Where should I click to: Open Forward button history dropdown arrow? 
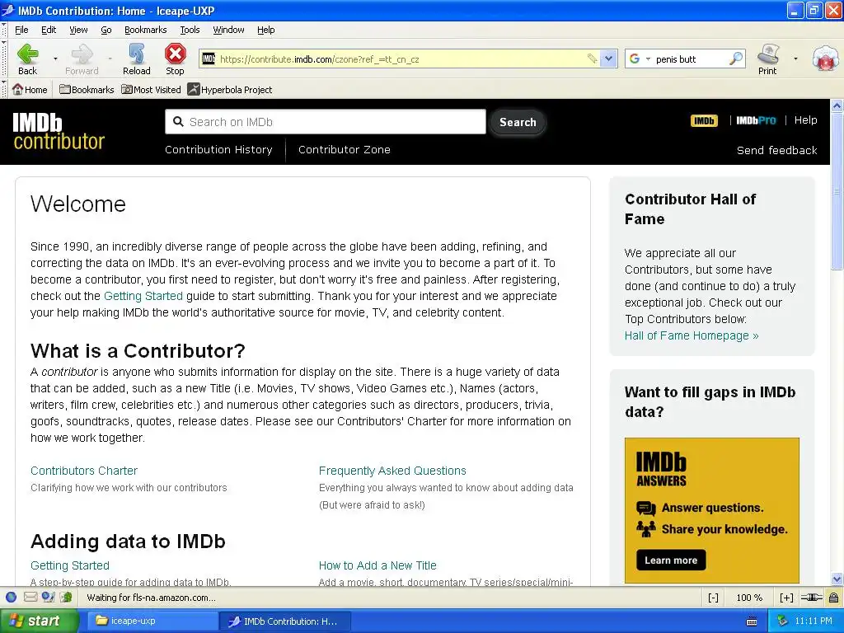click(110, 59)
